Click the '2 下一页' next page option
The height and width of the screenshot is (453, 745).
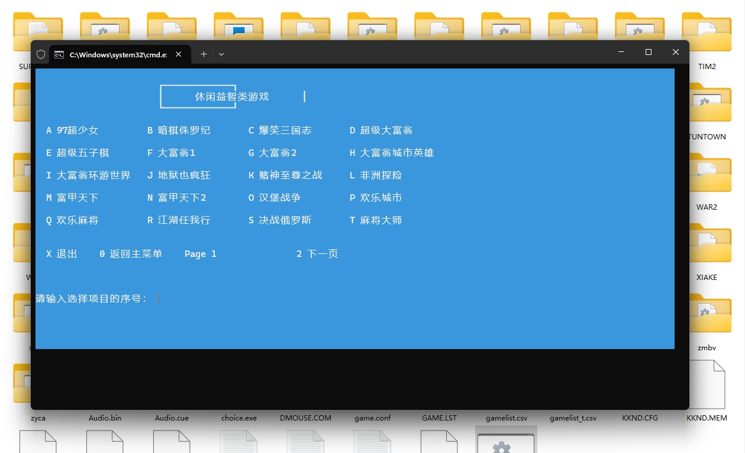pos(317,254)
